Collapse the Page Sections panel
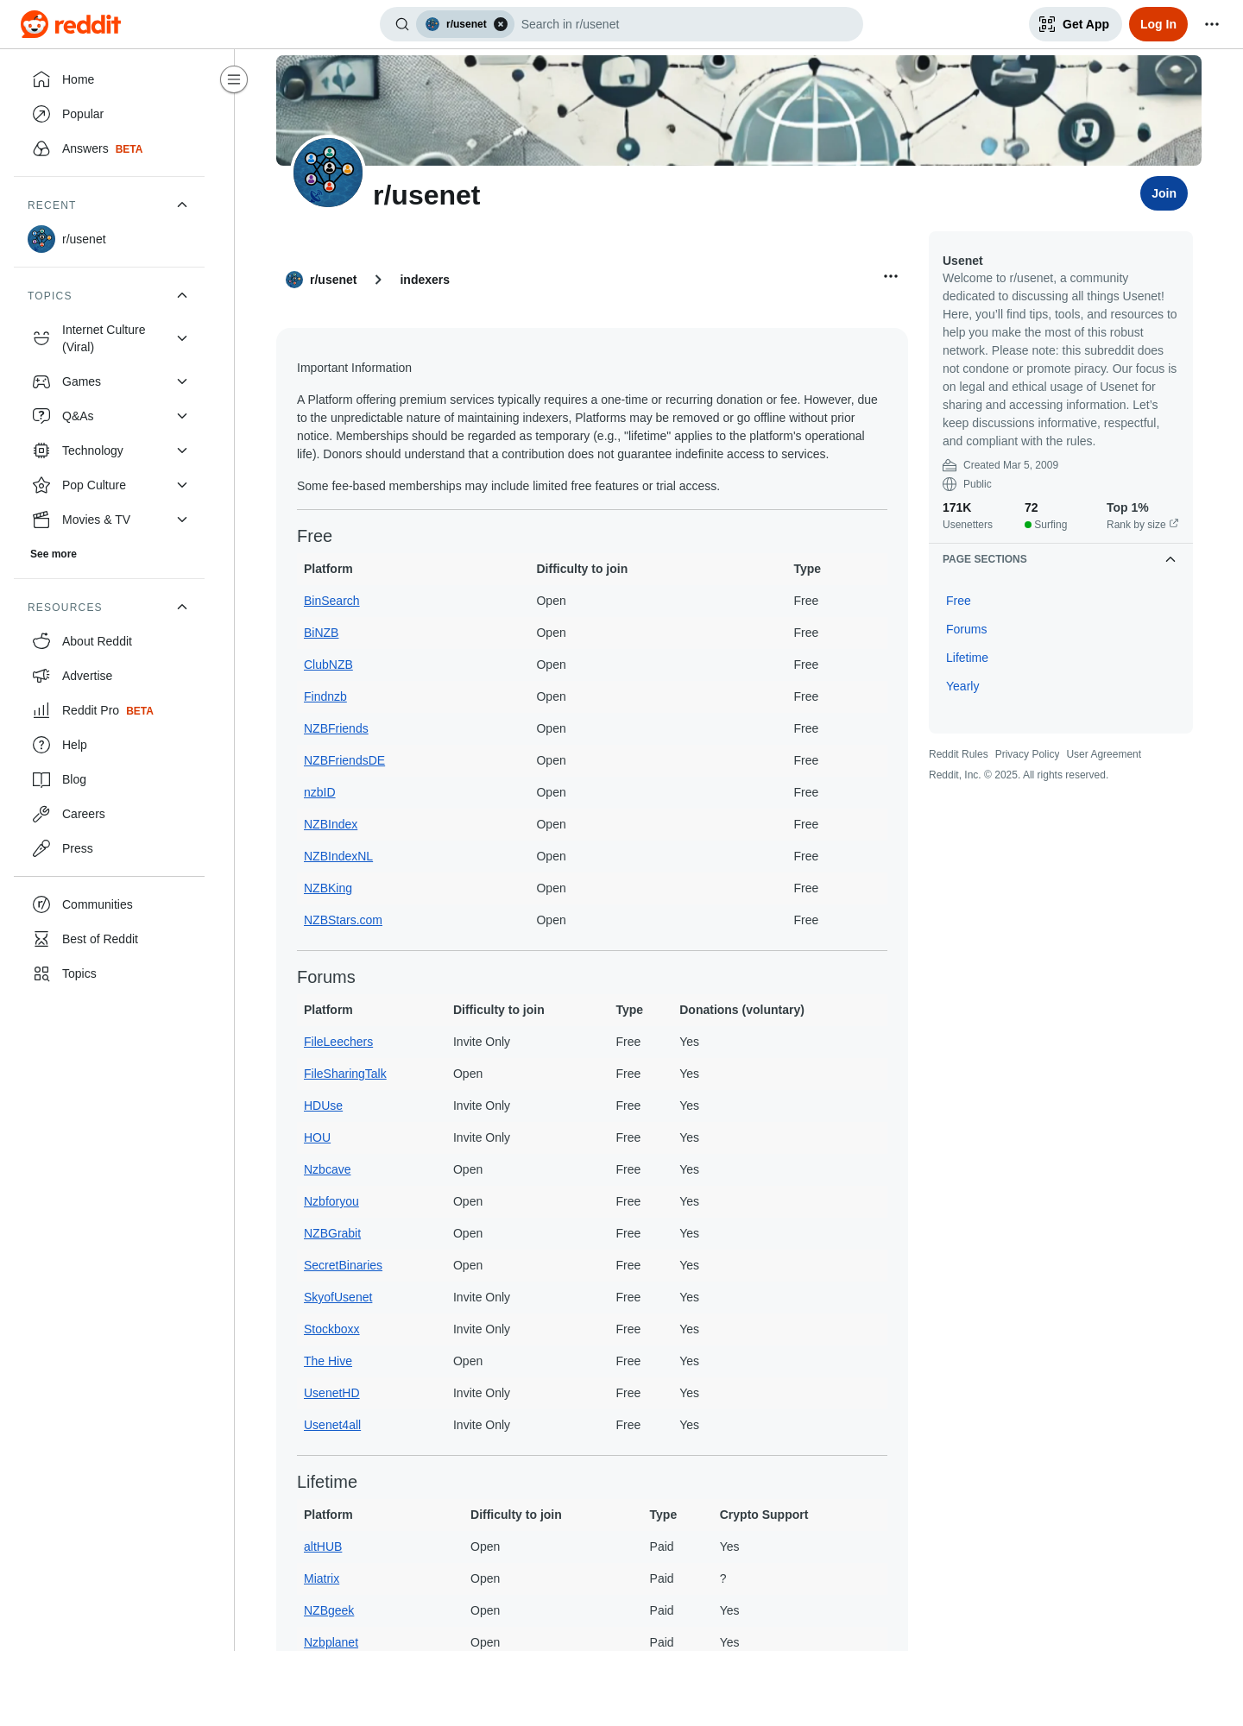 [1170, 559]
